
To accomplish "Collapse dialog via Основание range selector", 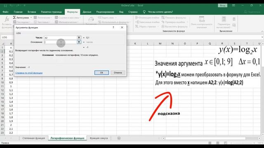I will (79, 42).
